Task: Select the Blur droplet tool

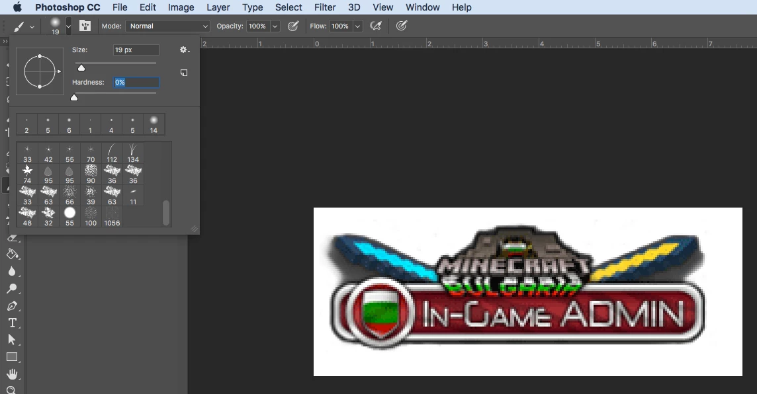Action: (12, 271)
